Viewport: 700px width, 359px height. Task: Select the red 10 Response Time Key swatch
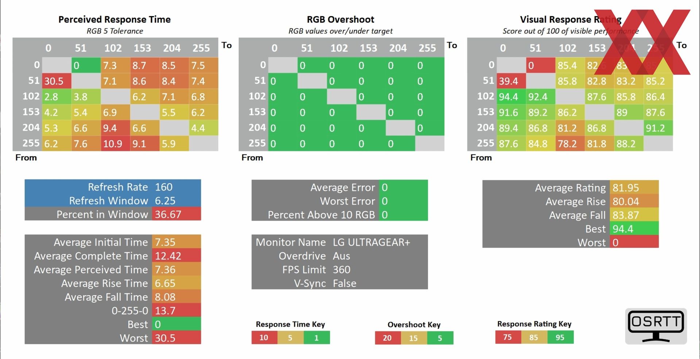click(264, 337)
